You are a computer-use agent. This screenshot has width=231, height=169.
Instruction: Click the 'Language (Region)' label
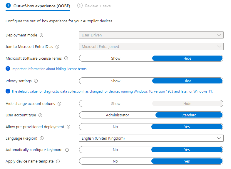click(21, 138)
